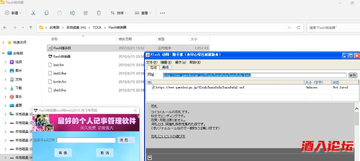The width and height of the screenshot is (360, 161).
Task: Expand the 快速访问 tree node
Action: [3, 42]
